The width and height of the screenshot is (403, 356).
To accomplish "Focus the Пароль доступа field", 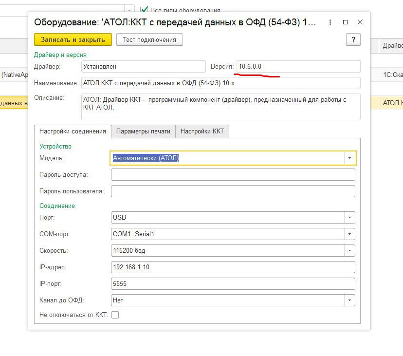I will (233, 175).
